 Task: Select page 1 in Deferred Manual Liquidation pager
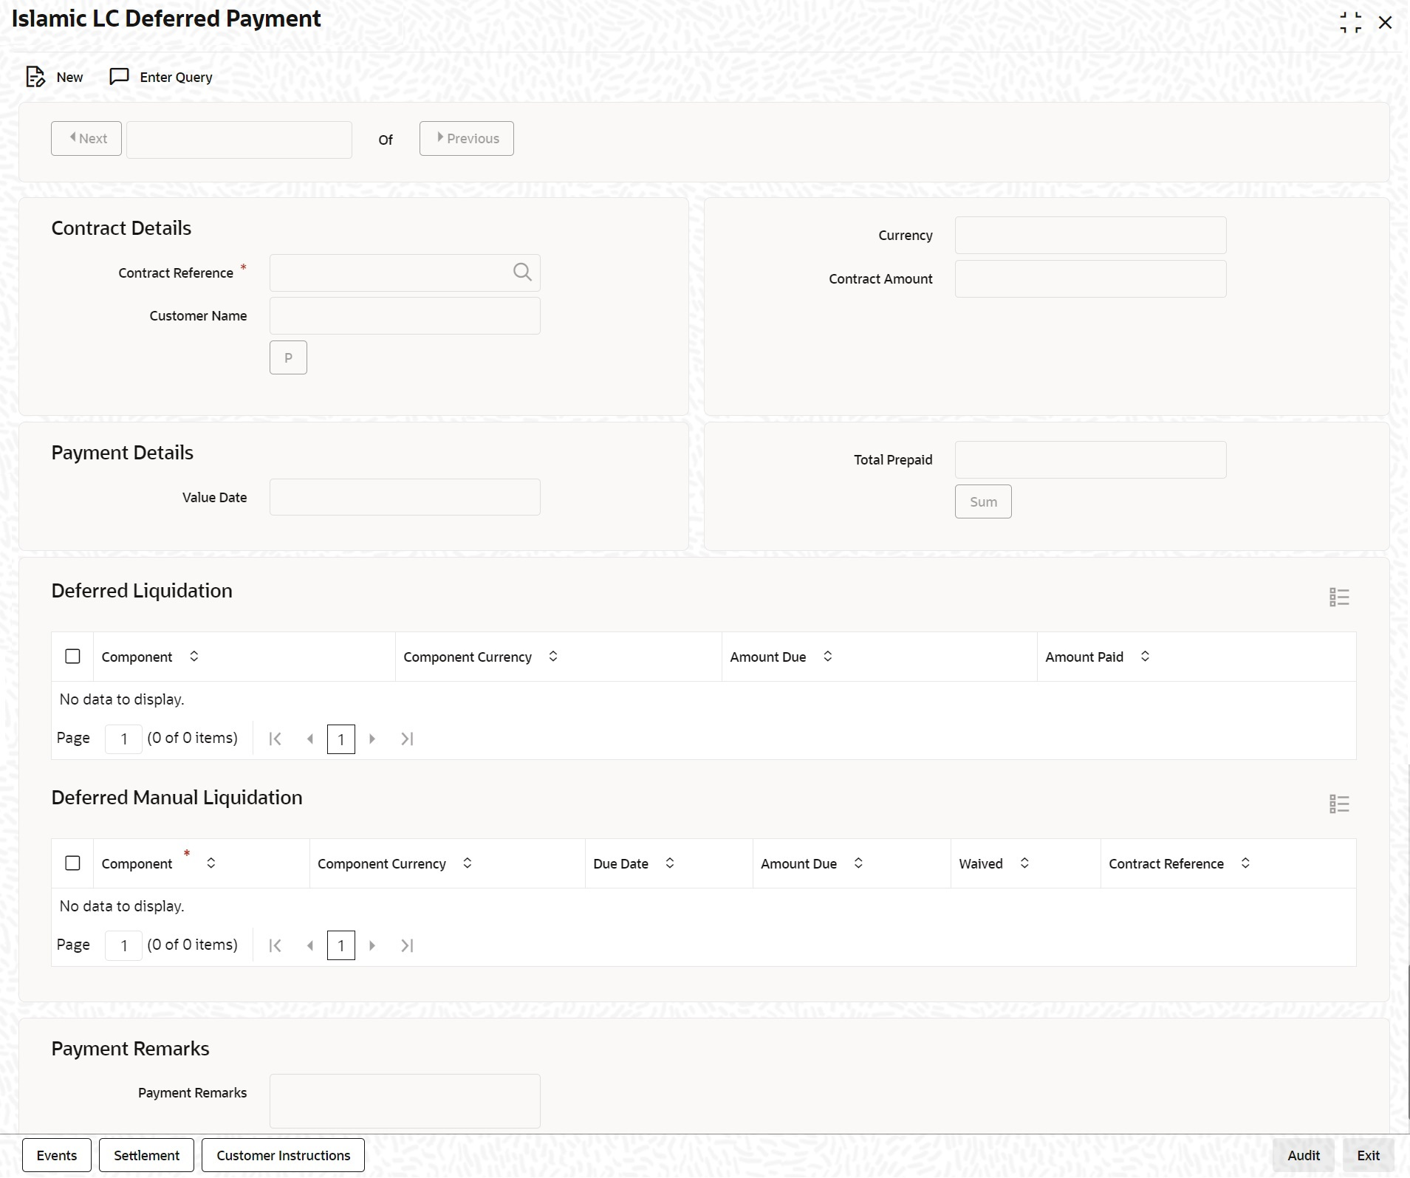pyautogui.click(x=341, y=945)
